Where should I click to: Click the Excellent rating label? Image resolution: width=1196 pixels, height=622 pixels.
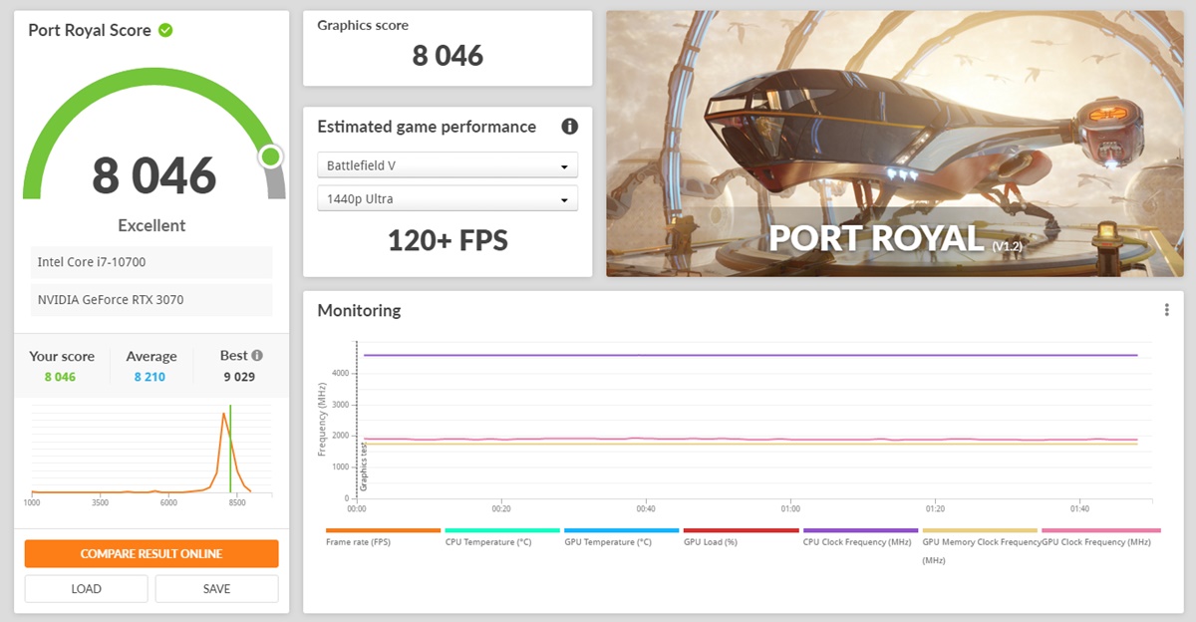point(151,225)
